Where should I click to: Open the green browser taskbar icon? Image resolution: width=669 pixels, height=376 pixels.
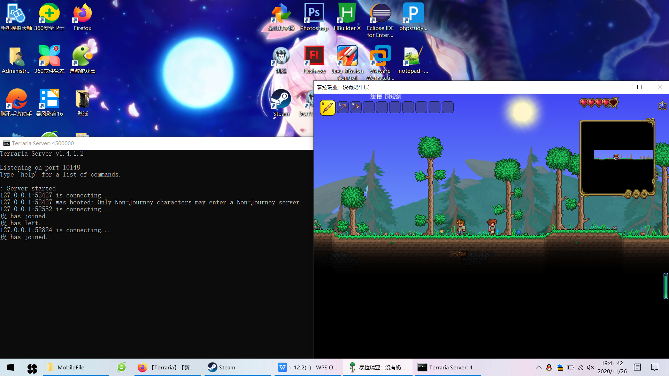122,367
